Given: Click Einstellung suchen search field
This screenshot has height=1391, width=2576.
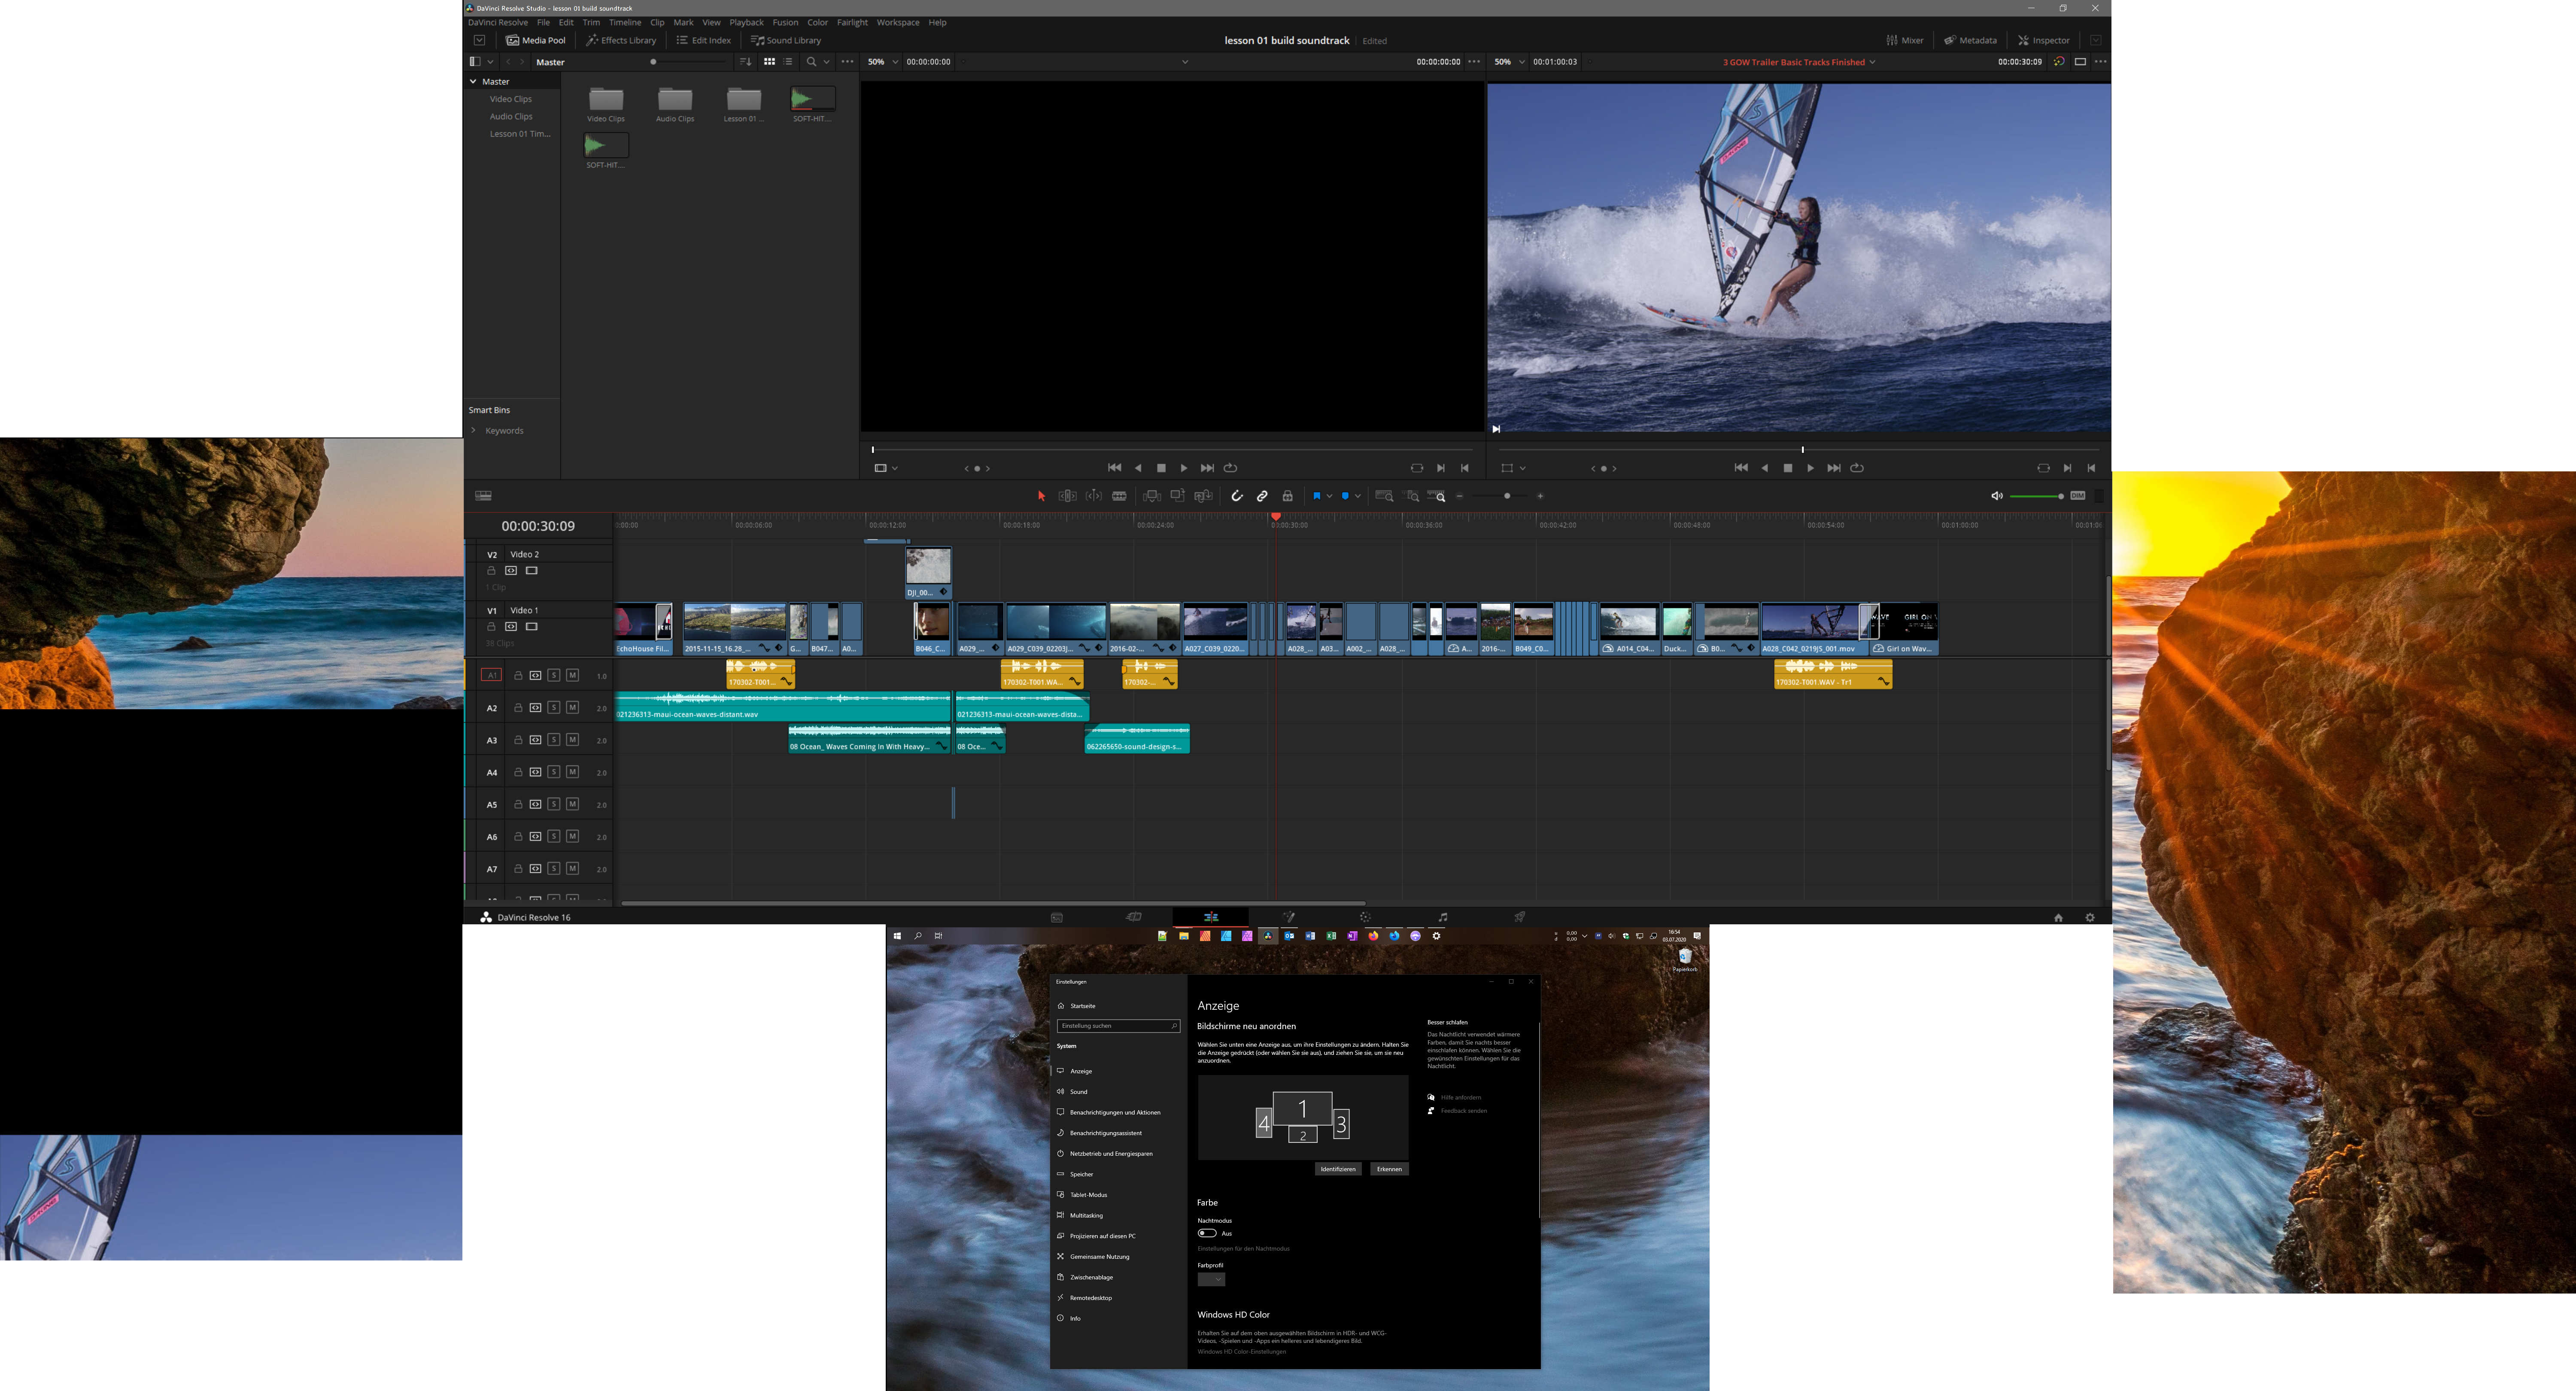Looking at the screenshot, I should pos(1119,1026).
